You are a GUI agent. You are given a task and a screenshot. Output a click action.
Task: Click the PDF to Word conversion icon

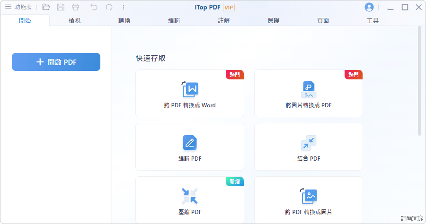click(190, 89)
